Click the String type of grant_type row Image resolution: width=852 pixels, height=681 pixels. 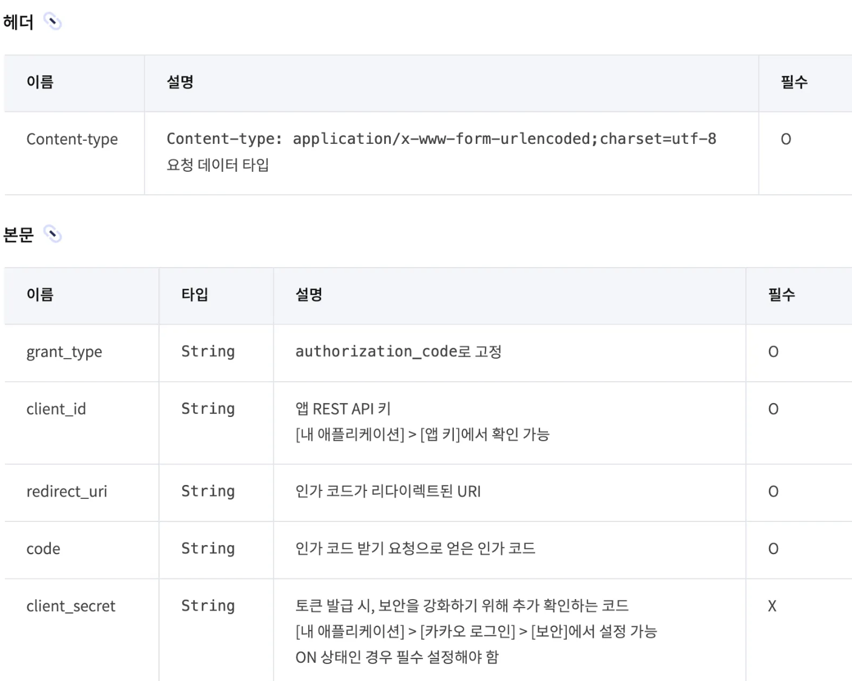208,352
